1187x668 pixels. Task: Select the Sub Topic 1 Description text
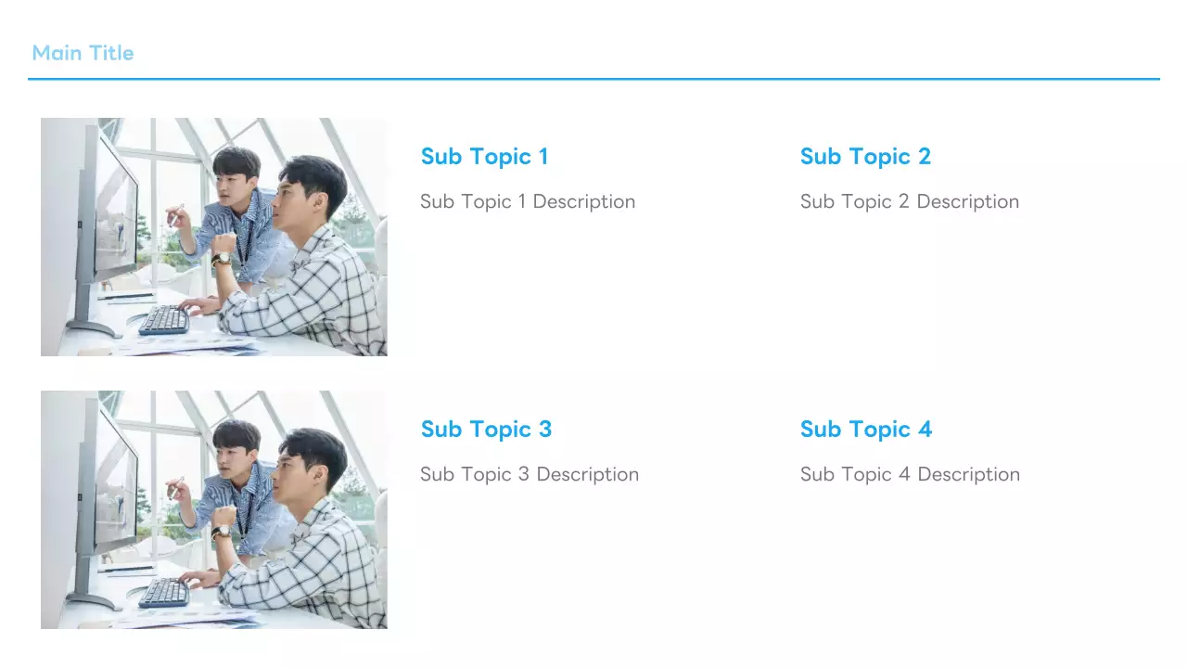pos(527,201)
